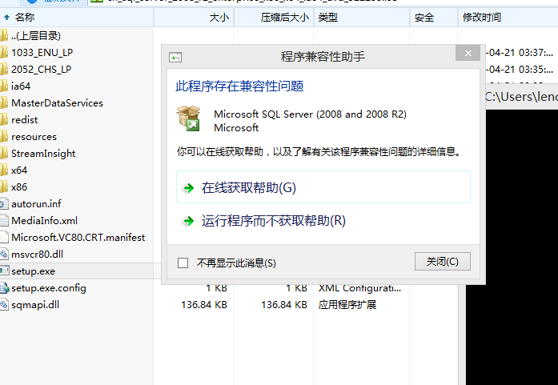Click the green arrow beside 在线获取帮助

pyautogui.click(x=188, y=188)
